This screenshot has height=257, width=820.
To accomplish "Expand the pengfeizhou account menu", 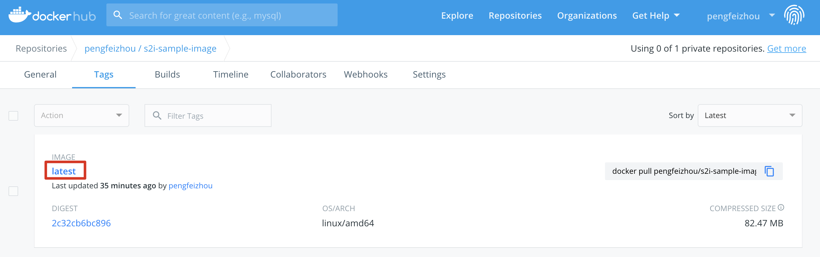I will point(740,16).
